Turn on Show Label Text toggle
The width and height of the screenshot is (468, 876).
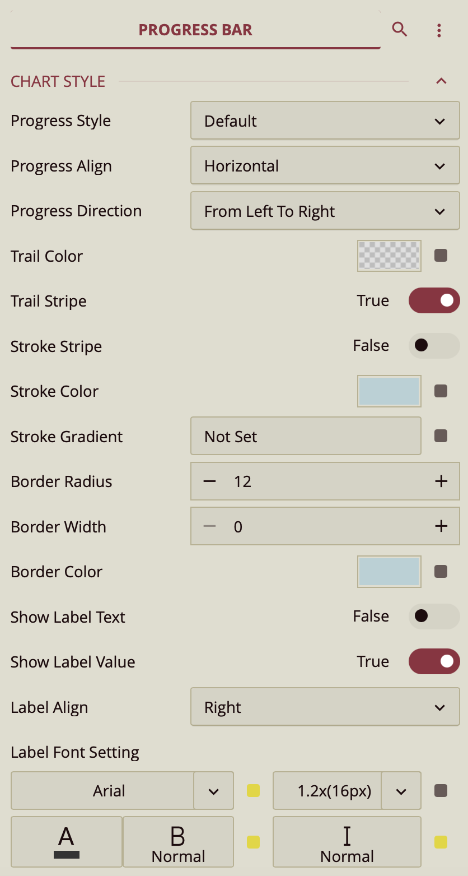pyautogui.click(x=434, y=617)
